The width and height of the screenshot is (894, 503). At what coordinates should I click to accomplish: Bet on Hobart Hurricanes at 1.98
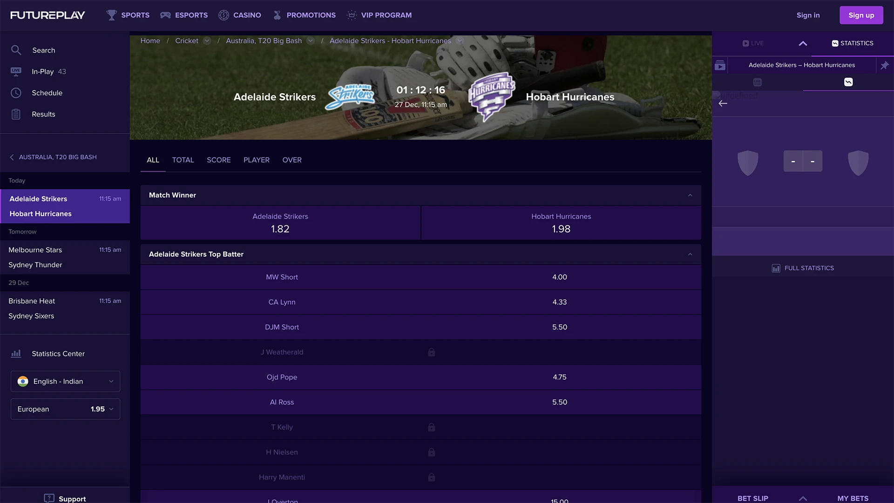tap(562, 223)
